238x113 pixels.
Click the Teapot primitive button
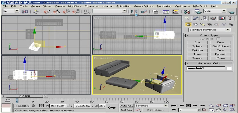[x=197, y=58]
